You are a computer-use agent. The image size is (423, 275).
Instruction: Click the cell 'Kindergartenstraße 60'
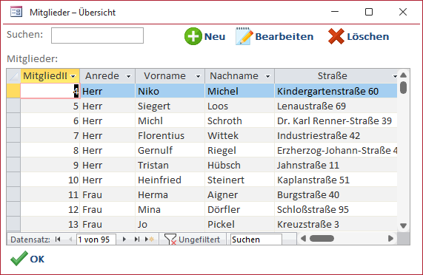336,91
